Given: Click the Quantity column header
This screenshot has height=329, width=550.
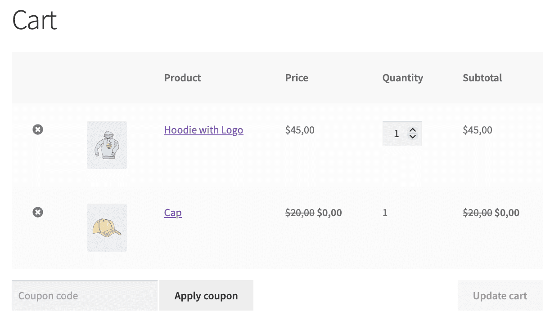Looking at the screenshot, I should (402, 78).
